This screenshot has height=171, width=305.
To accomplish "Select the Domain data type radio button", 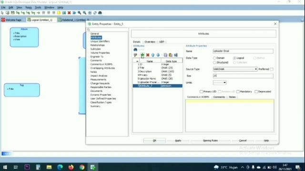I will pos(214,58).
